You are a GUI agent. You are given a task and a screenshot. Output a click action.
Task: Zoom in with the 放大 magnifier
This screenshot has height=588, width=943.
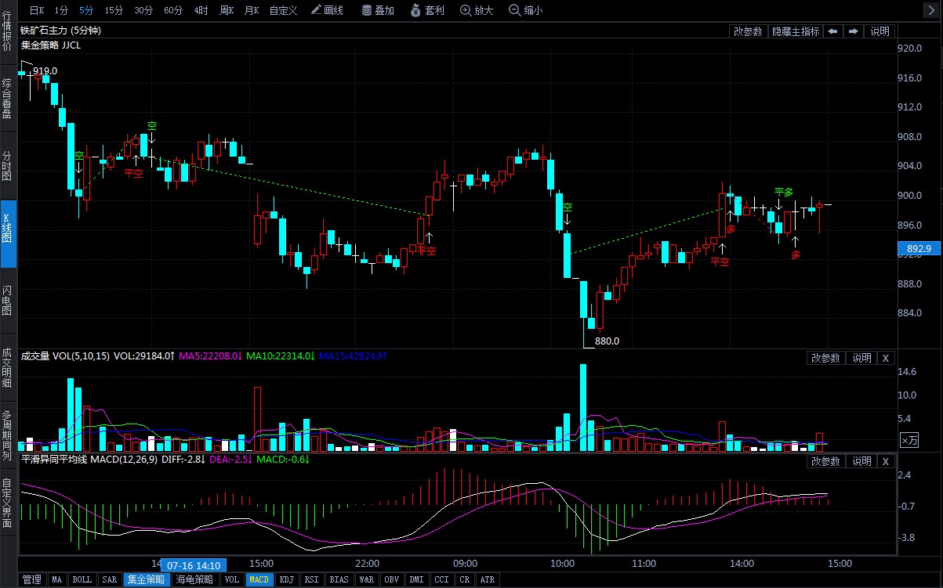pos(476,10)
